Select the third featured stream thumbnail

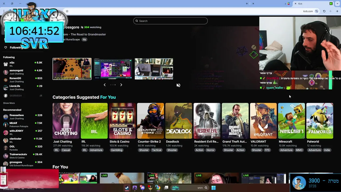pos(154,69)
